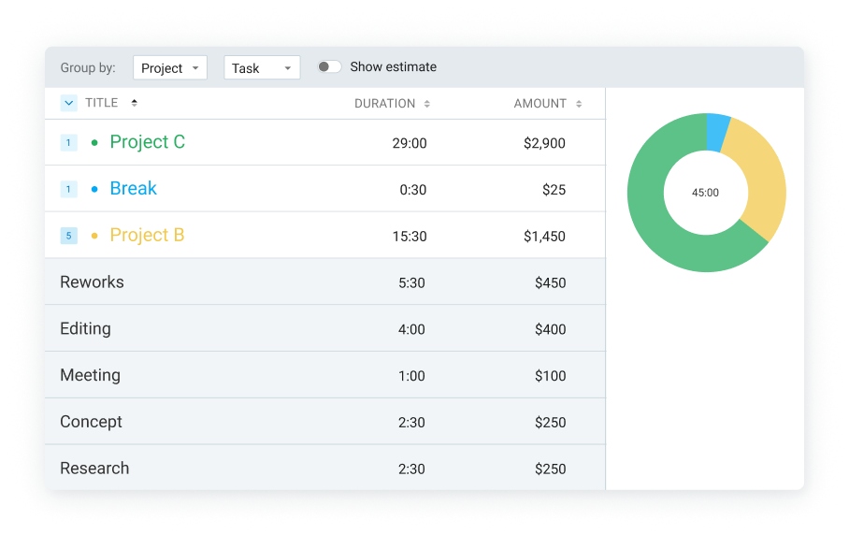Screen dimensions: 849x534
Task: Sort by the DURATION column arrows
Action: (426, 104)
